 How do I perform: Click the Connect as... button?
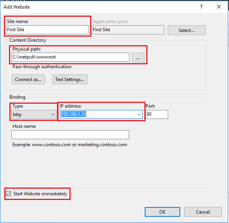(28, 80)
